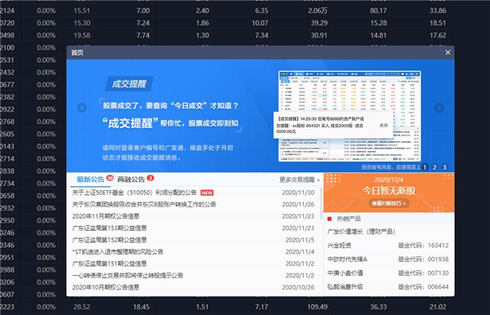Open 2020年11月期权公告信息
This screenshot has height=315, width=490.
coord(105,216)
